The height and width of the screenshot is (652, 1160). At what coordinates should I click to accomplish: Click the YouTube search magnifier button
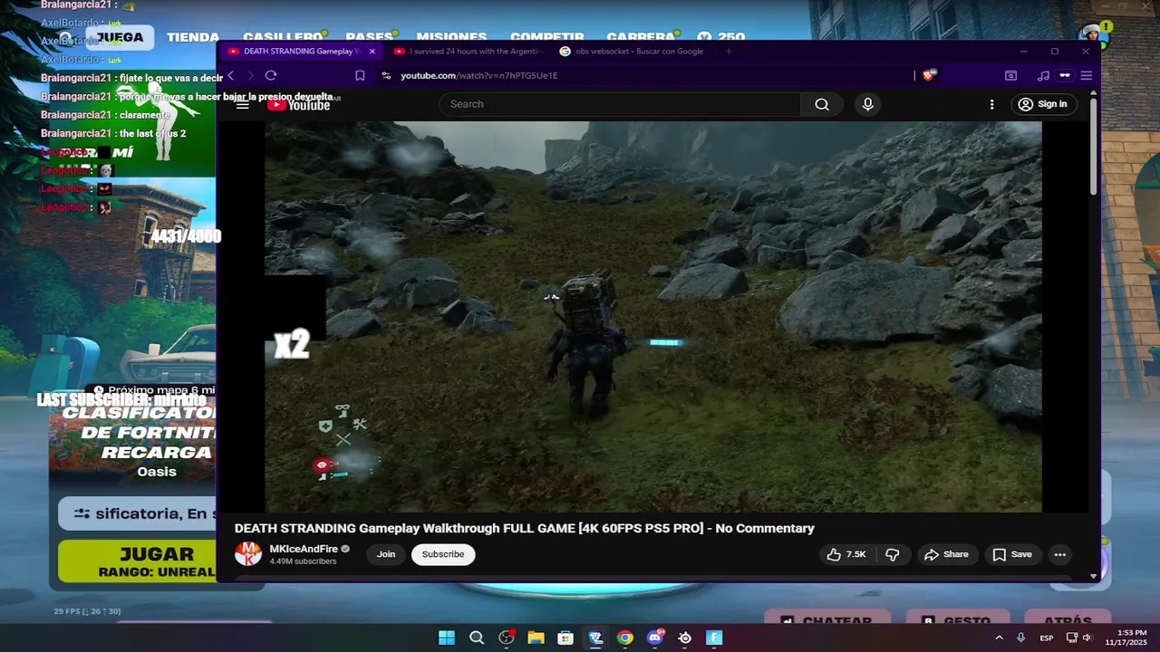point(821,104)
